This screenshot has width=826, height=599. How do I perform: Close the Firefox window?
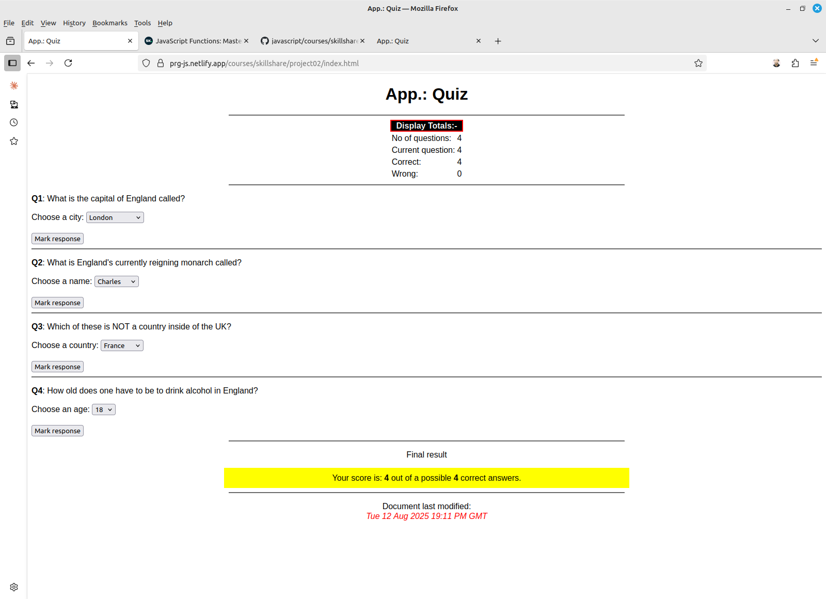pos(817,8)
